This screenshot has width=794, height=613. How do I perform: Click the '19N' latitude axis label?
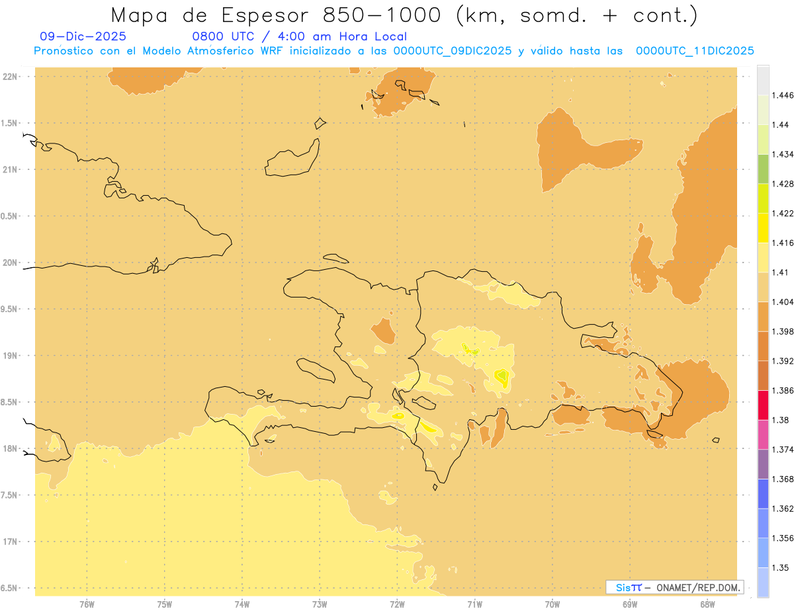pyautogui.click(x=11, y=355)
